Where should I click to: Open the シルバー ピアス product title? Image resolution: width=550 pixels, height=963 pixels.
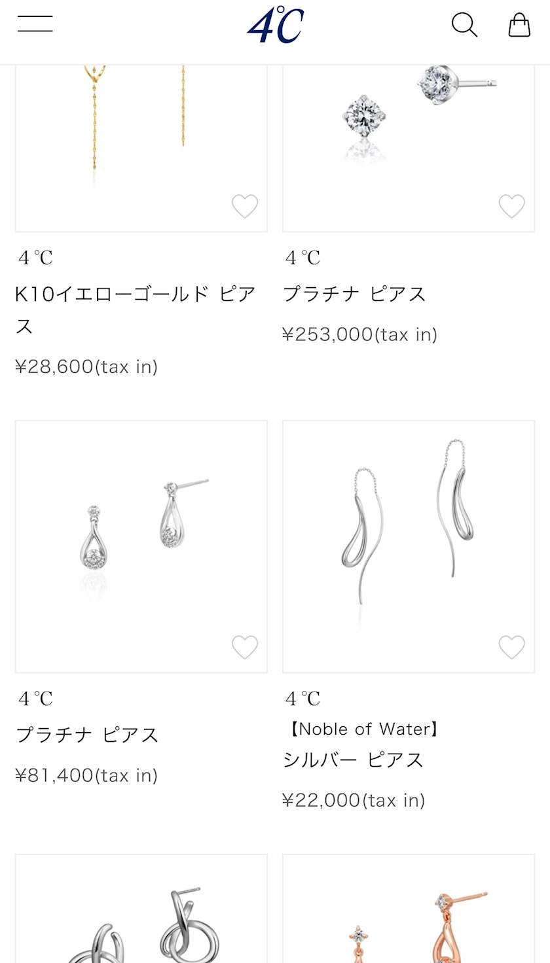(354, 760)
